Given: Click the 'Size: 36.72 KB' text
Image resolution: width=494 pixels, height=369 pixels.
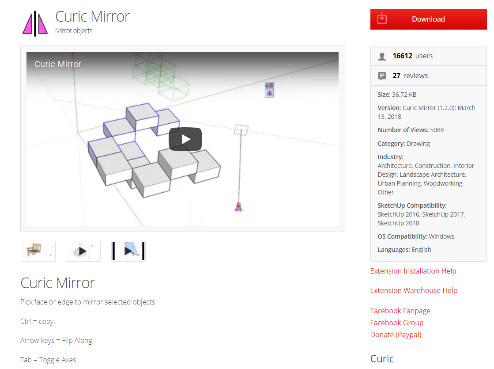Looking at the screenshot, I should 397,95.
